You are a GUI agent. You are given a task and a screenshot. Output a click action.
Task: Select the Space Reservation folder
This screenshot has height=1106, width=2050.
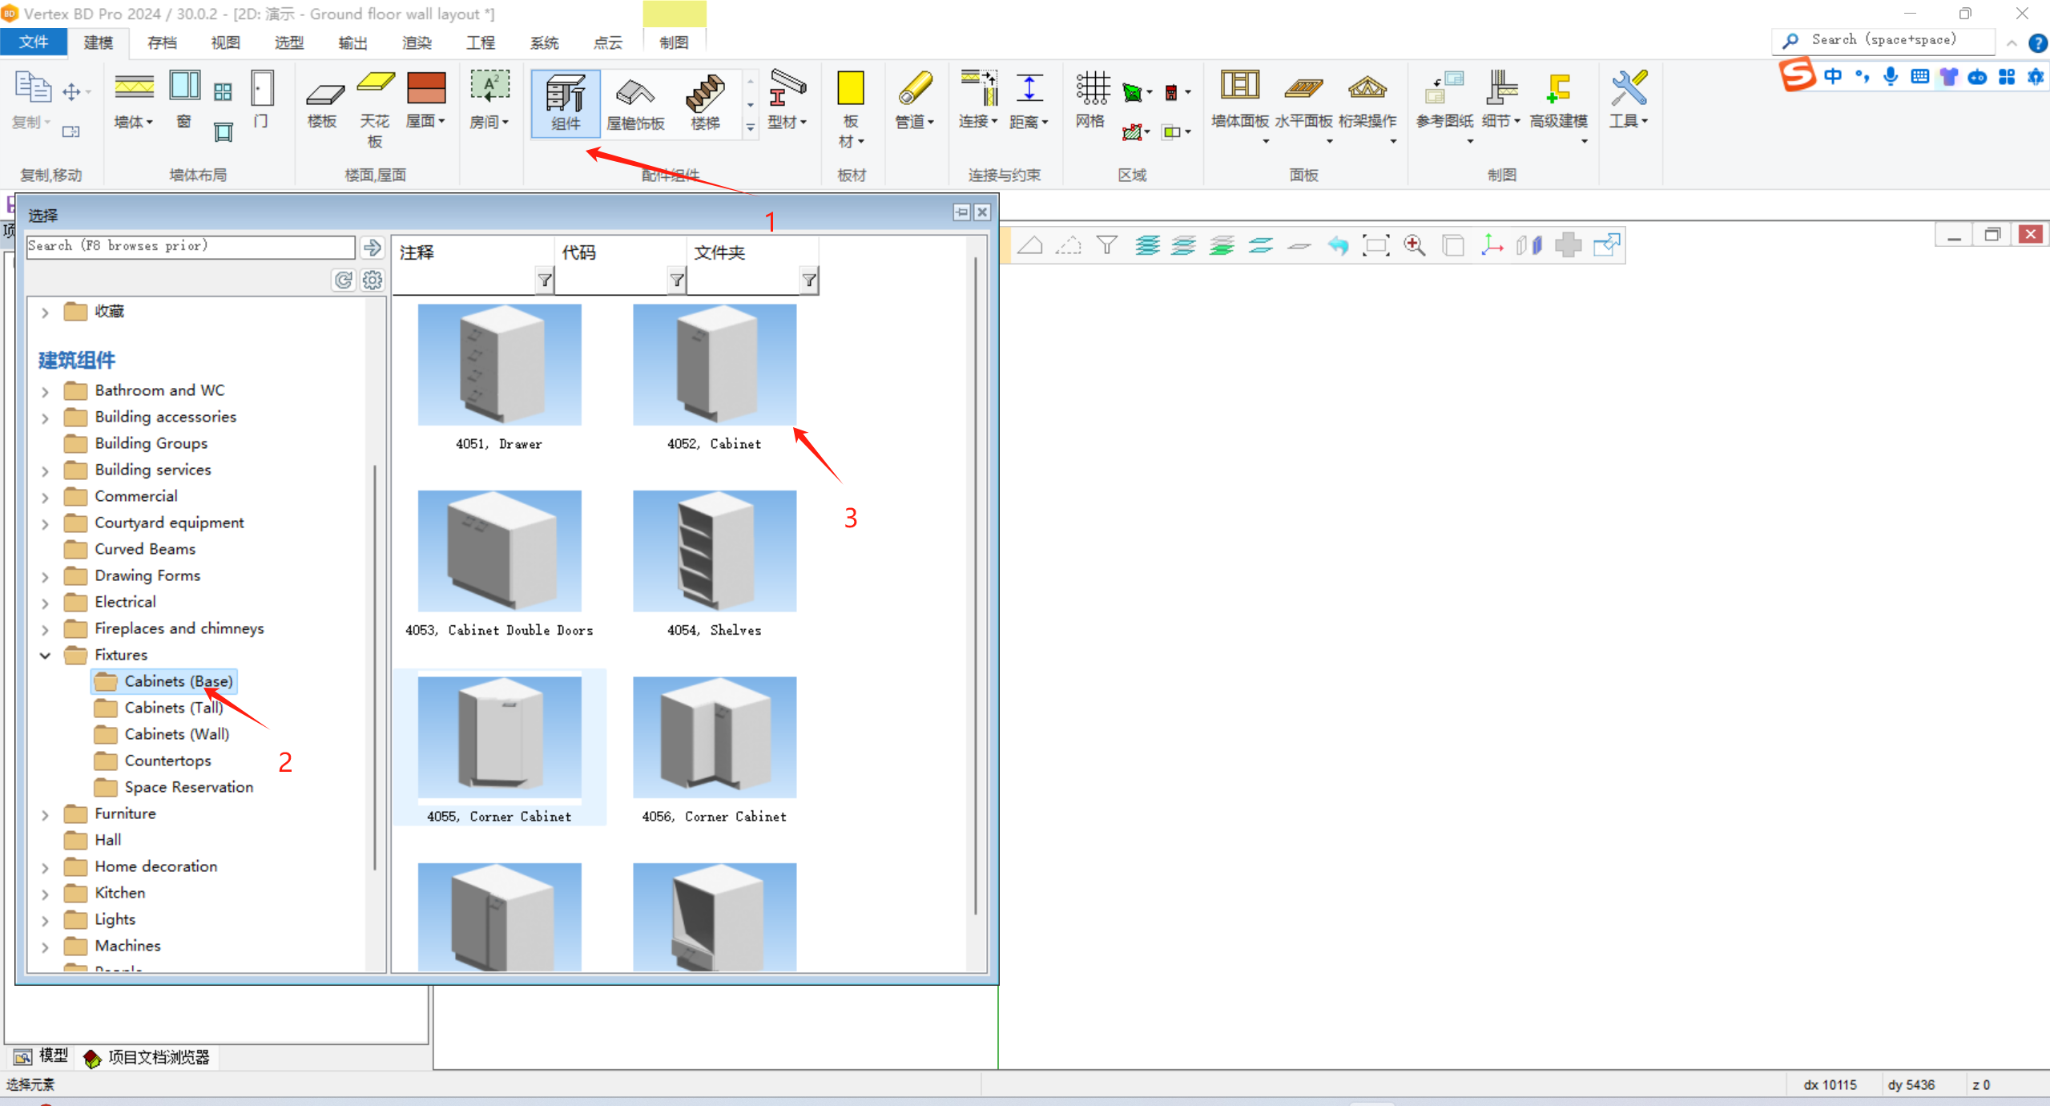pos(188,787)
